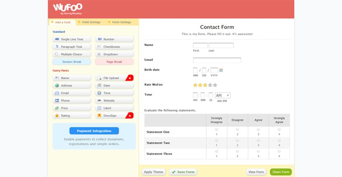Click the birth date DD box
Viewport: 342px width, 177px height.
(204, 70)
